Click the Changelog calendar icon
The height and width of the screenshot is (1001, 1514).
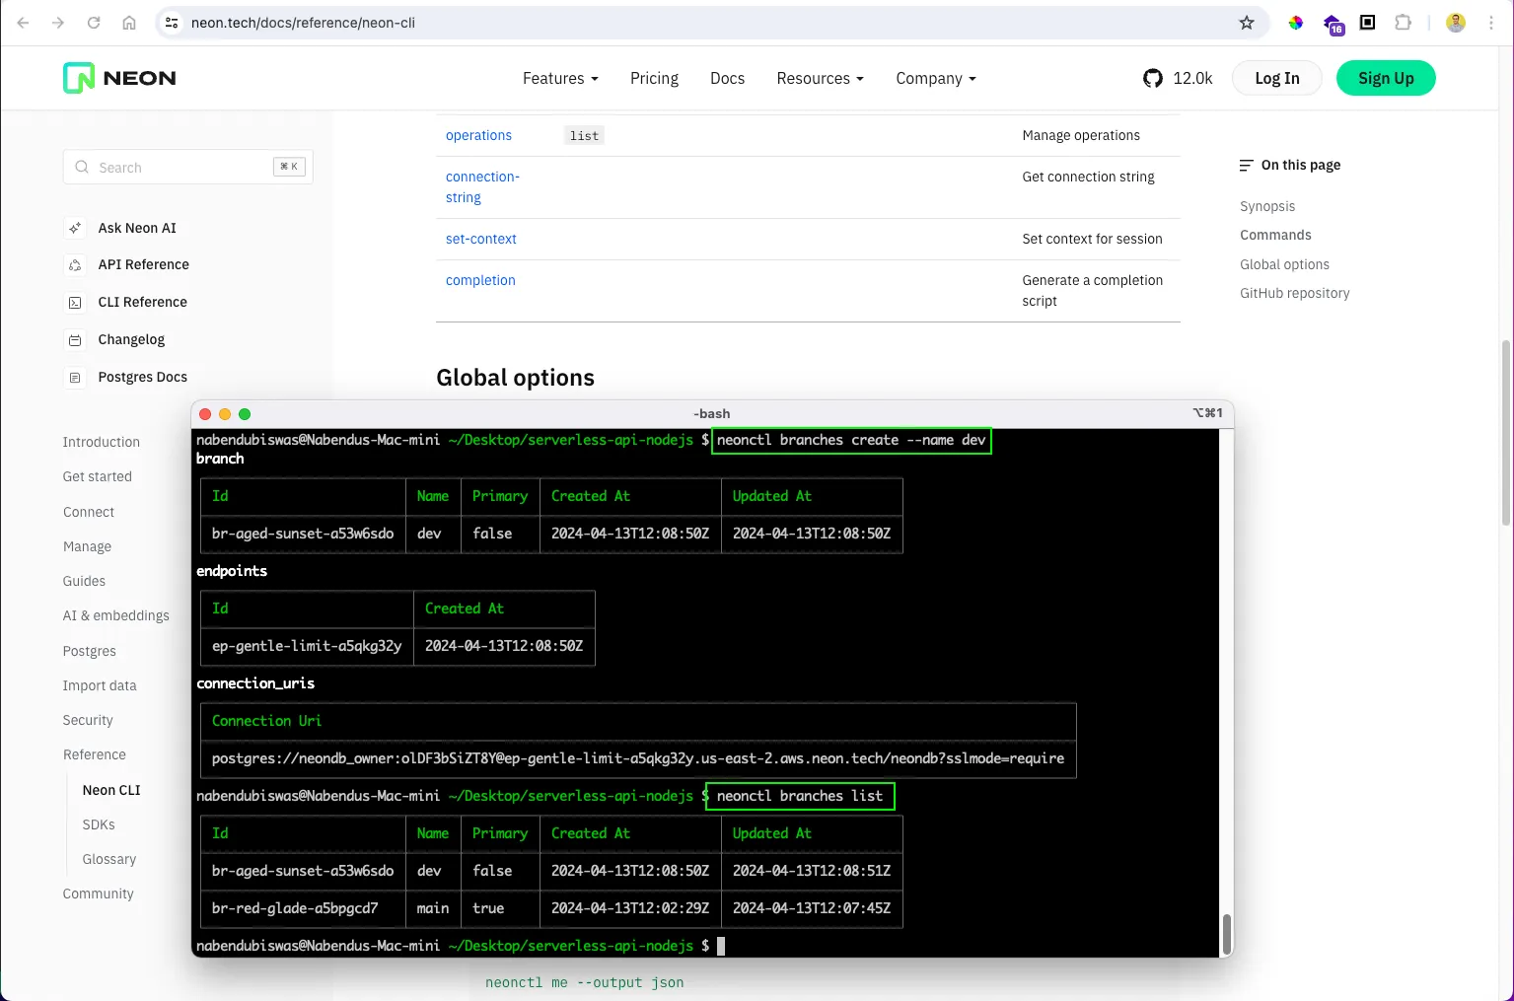click(x=75, y=340)
